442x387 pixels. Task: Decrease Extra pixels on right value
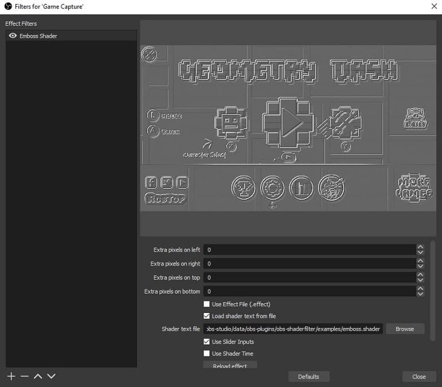tap(420, 266)
